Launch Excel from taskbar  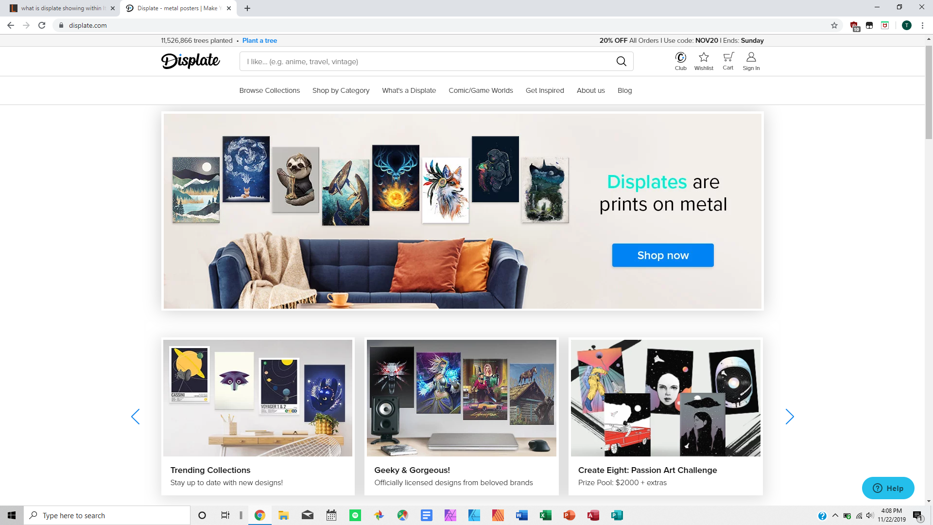(546, 515)
